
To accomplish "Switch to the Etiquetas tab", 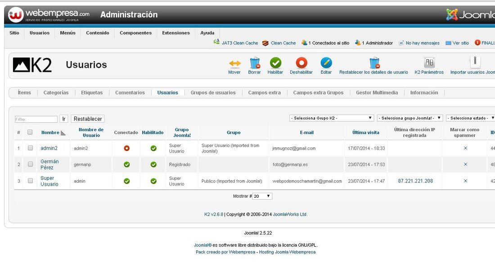I will tap(92, 93).
